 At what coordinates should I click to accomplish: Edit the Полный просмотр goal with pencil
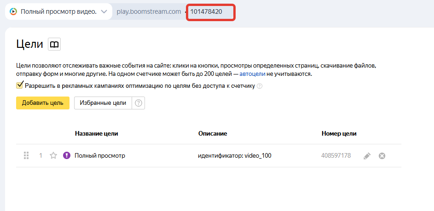(367, 156)
